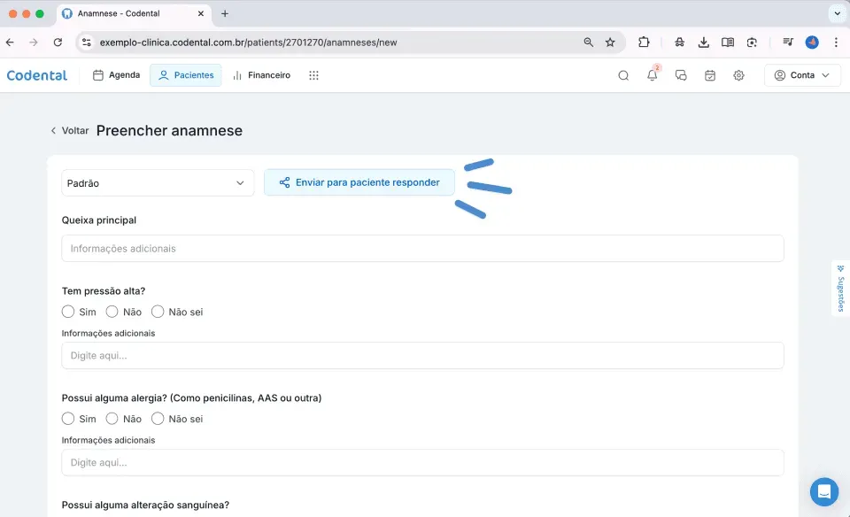Click the Pacientes person icon
The width and height of the screenshot is (850, 517).
pos(163,75)
